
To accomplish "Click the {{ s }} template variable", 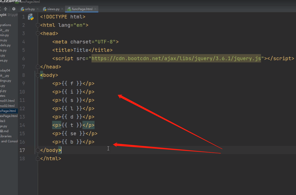I will pos(72,100).
